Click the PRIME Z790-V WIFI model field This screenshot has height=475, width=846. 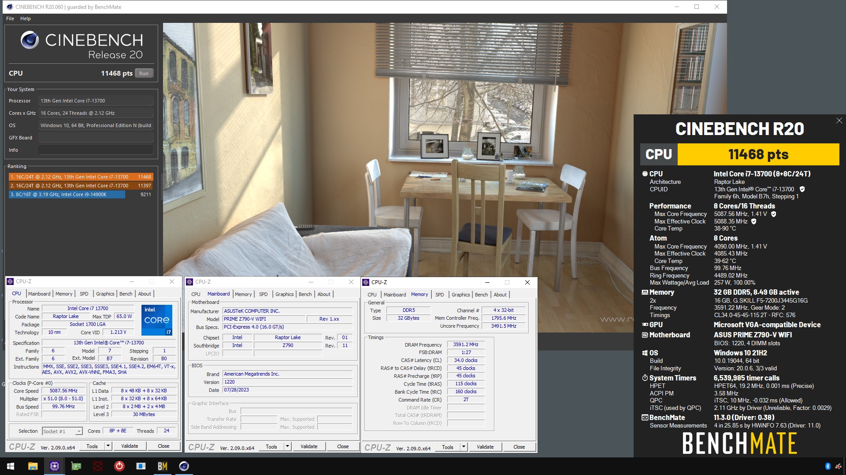(x=263, y=319)
